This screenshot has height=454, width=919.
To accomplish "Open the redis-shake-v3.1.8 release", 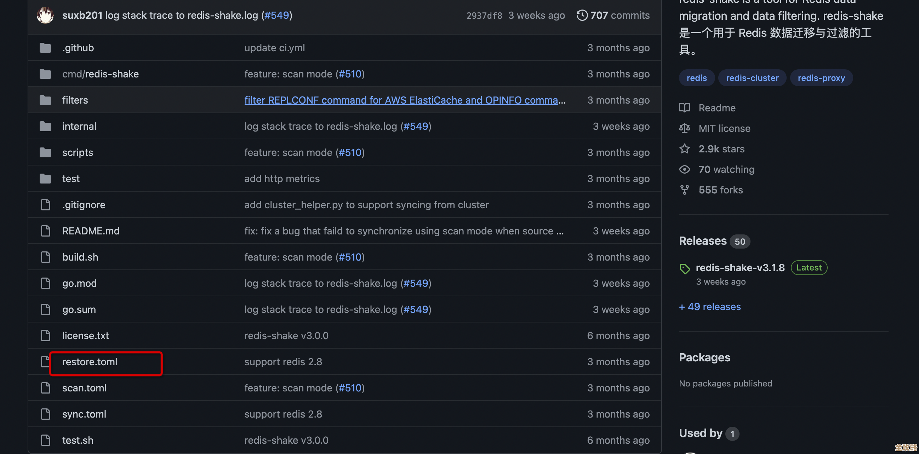I will 740,268.
